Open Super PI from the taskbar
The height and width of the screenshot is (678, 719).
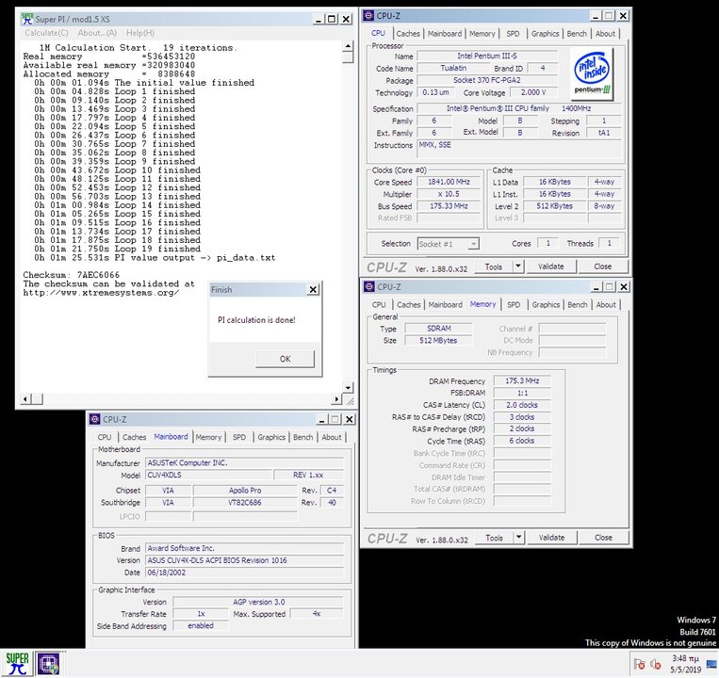pos(17,663)
